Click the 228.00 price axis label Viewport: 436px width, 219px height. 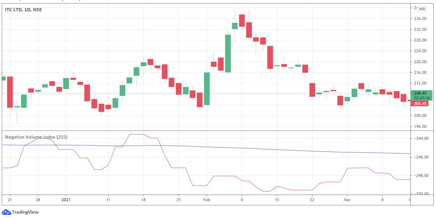[x=420, y=40]
